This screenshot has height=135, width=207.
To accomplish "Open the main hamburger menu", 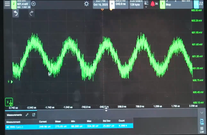I will pyautogui.click(x=7, y=4).
